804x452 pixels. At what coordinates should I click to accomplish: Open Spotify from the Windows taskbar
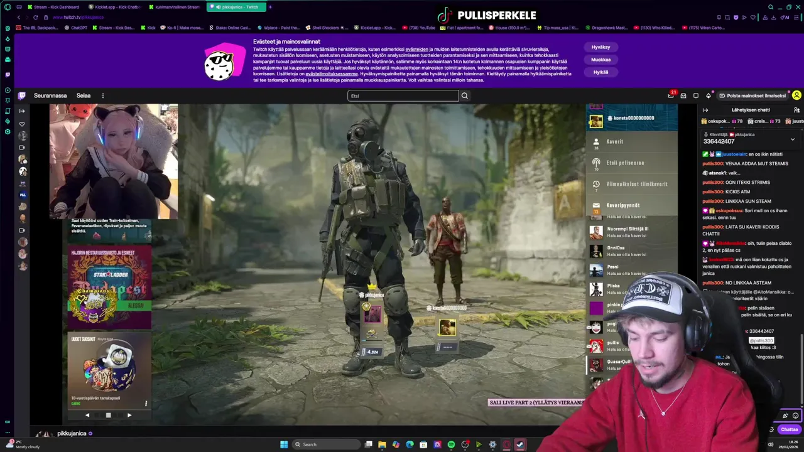451,444
